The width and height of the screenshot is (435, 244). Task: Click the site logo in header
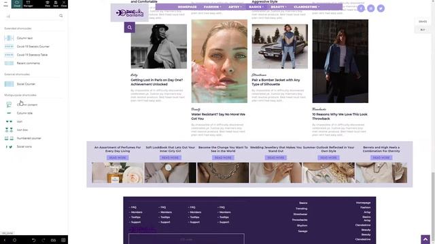tap(130, 13)
